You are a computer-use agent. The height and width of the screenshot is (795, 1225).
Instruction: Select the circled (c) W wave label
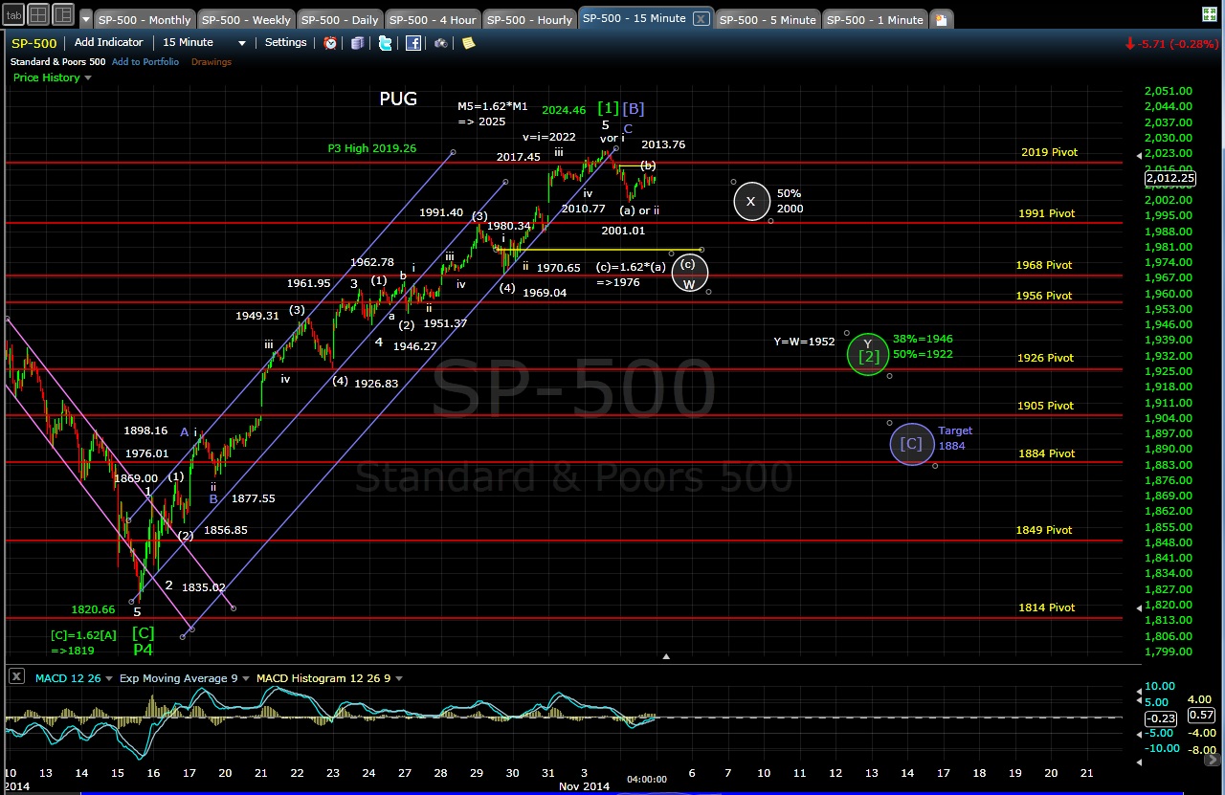(x=689, y=274)
